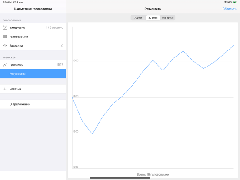Select the всё время segment
The image size is (240, 180).
click(168, 18)
